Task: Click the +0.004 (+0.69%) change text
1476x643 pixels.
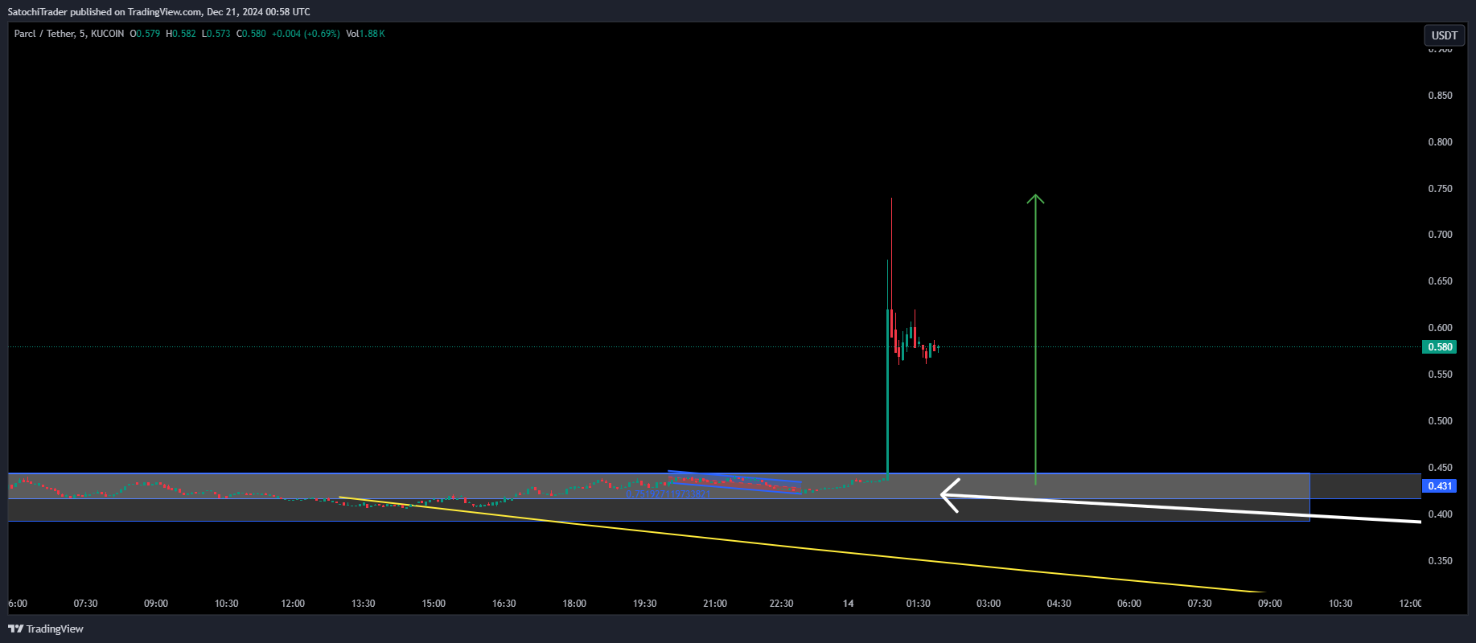Action: pos(306,34)
